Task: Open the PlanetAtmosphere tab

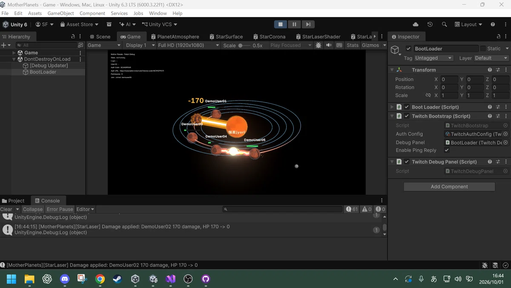Action: click(175, 37)
